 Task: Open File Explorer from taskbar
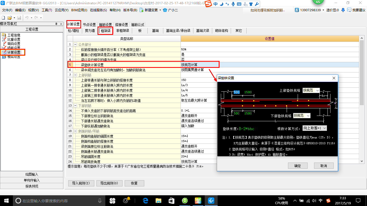pyautogui.click(x=159, y=200)
